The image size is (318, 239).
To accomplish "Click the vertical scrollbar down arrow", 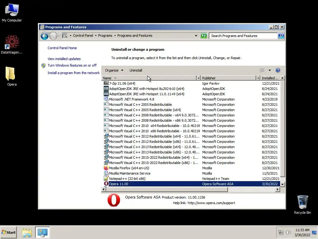I will click(282, 184).
